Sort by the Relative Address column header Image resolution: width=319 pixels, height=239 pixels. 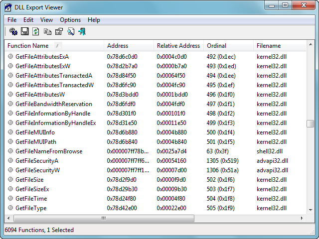(x=178, y=46)
